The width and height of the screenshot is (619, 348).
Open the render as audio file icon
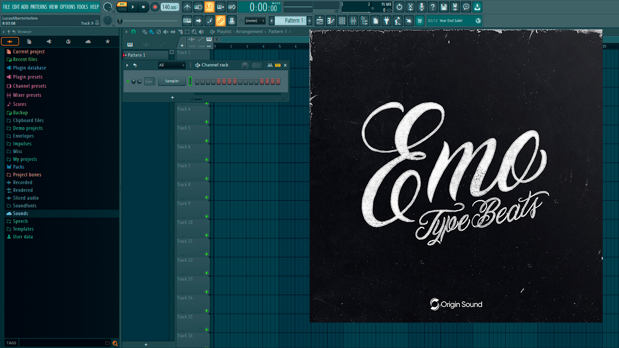tap(455, 7)
